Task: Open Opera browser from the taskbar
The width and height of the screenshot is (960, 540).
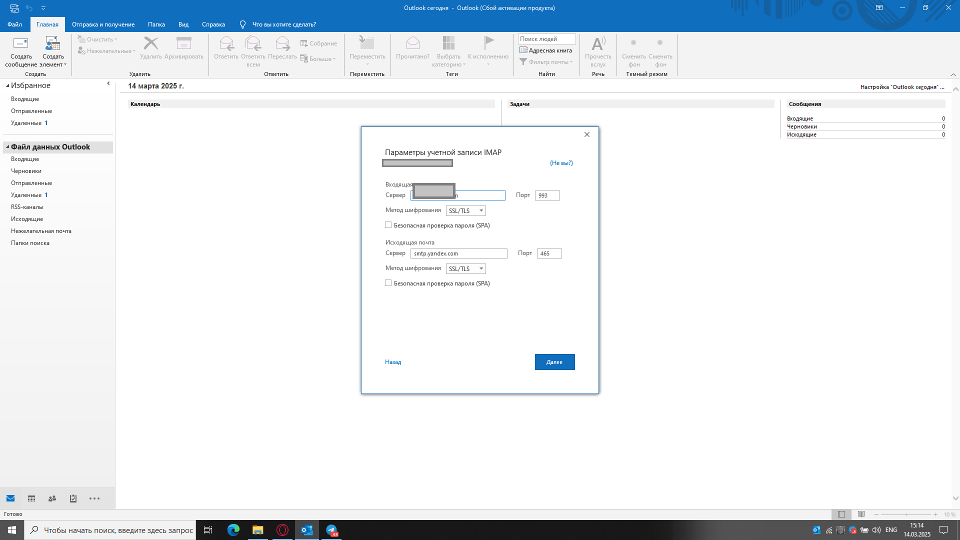Action: click(x=282, y=530)
